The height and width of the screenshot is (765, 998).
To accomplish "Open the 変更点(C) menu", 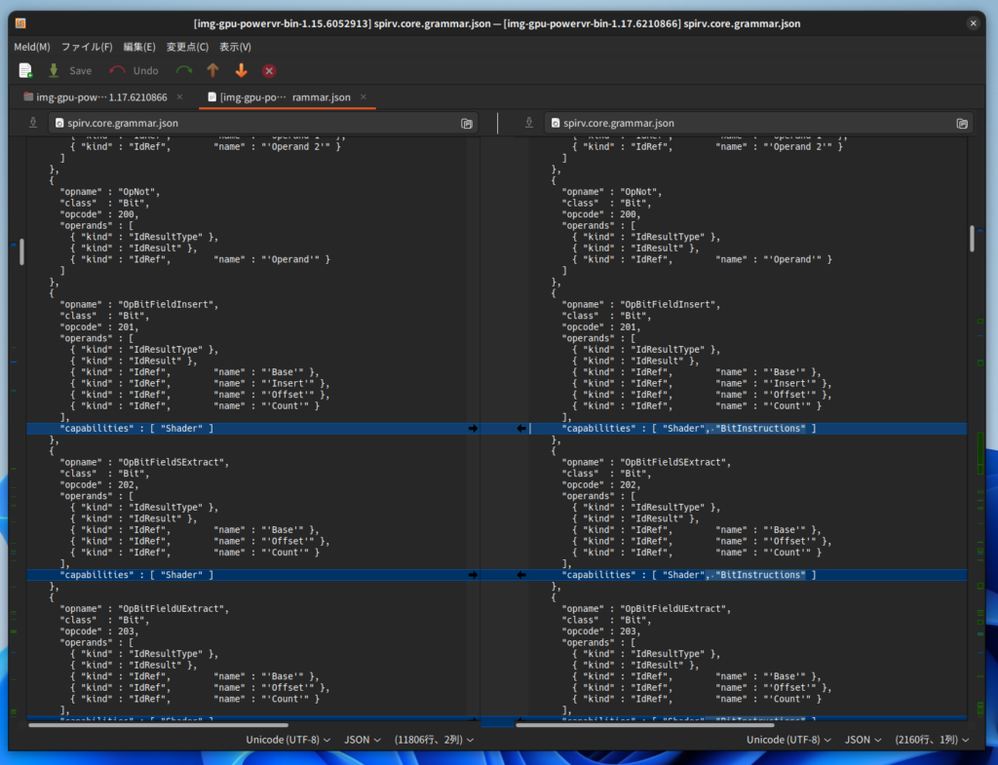I will pyautogui.click(x=187, y=47).
